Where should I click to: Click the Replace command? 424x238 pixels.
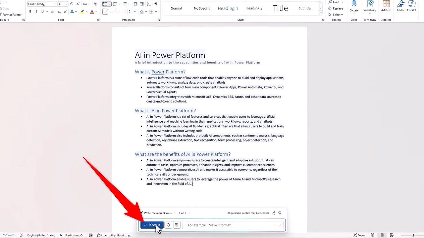pyautogui.click(x=336, y=8)
